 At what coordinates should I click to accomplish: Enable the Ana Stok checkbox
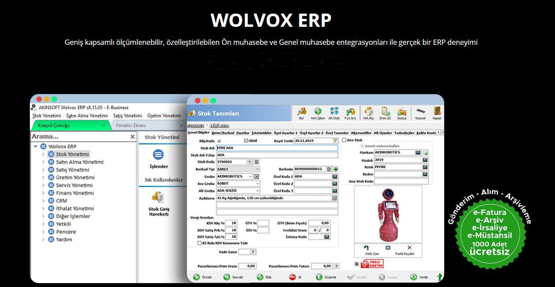coord(344,140)
